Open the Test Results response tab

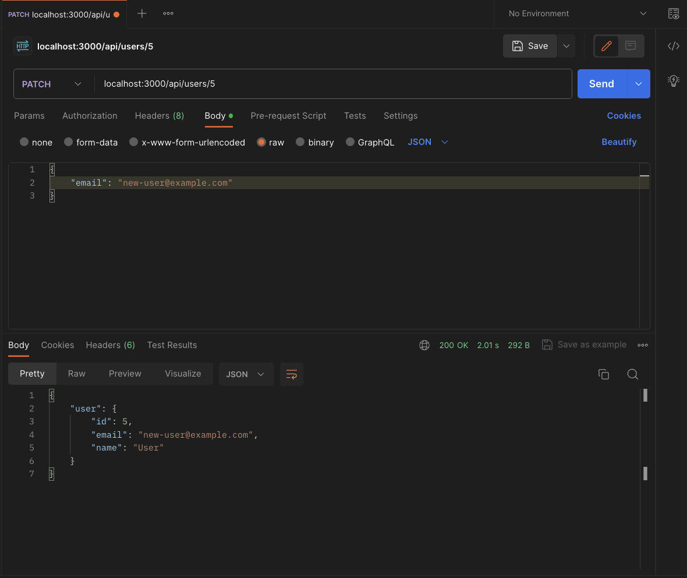172,345
